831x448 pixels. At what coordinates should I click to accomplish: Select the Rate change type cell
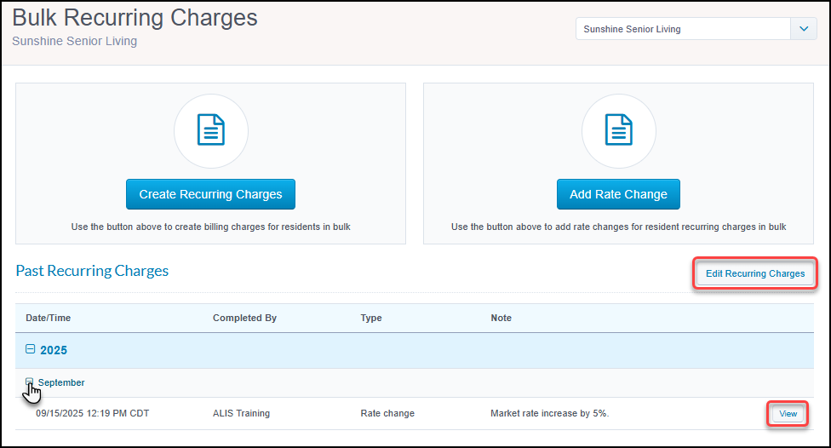[387, 413]
